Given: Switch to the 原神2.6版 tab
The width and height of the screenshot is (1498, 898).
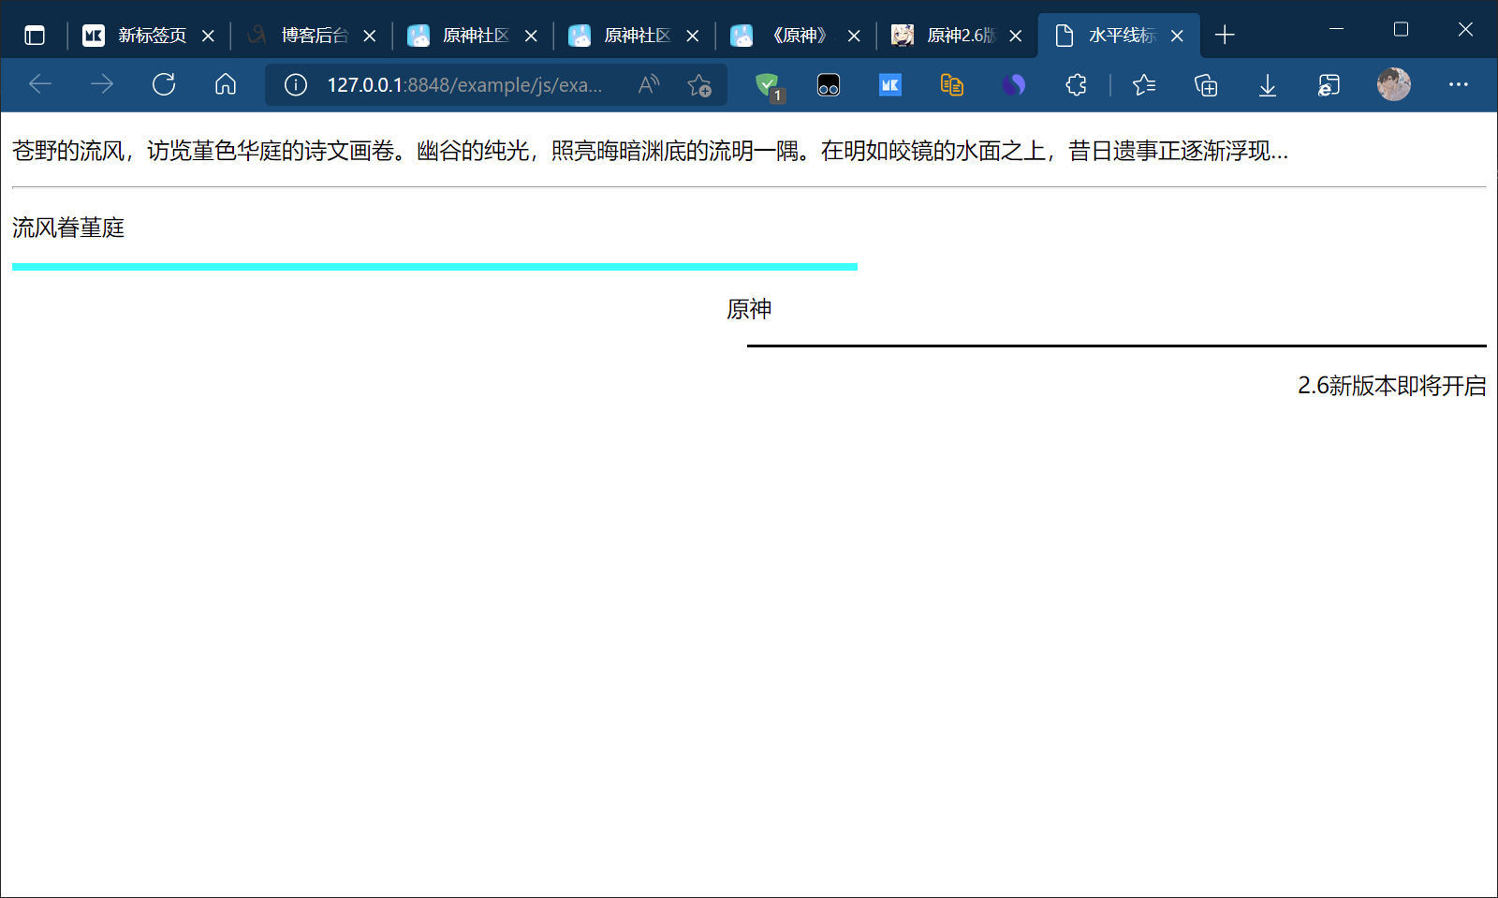Looking at the screenshot, I should click(957, 36).
